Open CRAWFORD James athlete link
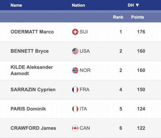 pyautogui.click(x=33, y=128)
